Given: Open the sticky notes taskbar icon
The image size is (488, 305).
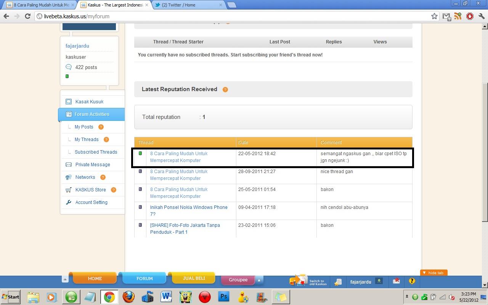Looking at the screenshot, I should coord(281,297).
